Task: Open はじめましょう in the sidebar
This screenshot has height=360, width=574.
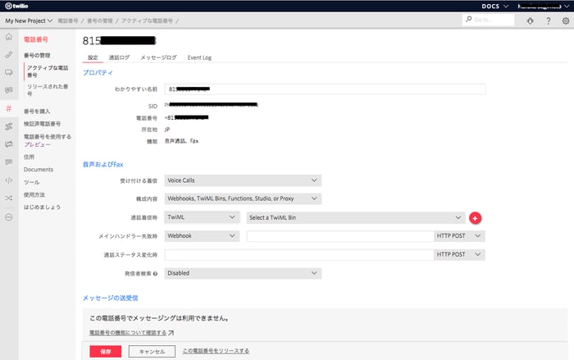Action: (x=42, y=207)
